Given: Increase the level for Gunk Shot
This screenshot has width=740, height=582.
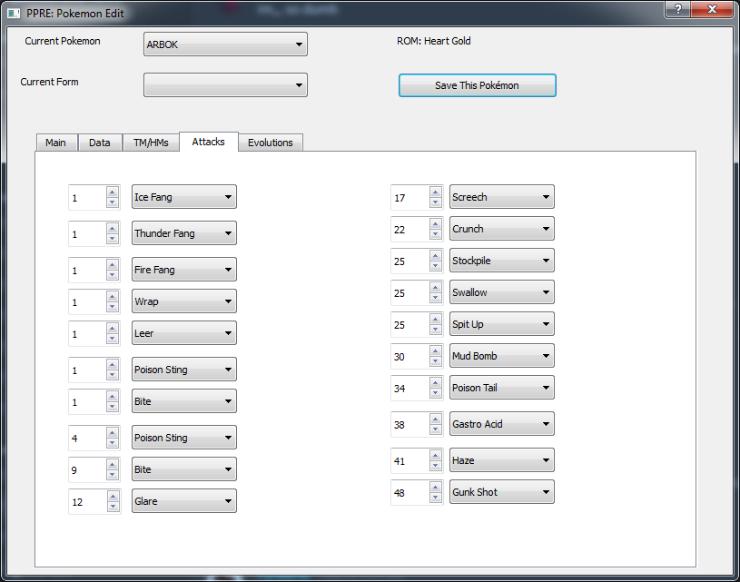Looking at the screenshot, I should (435, 488).
